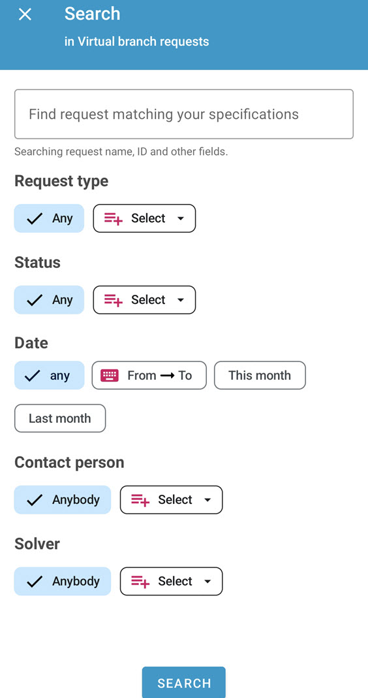Viewport: 368px width, 698px height.
Task: Focus the Find request search input field
Action: (184, 114)
